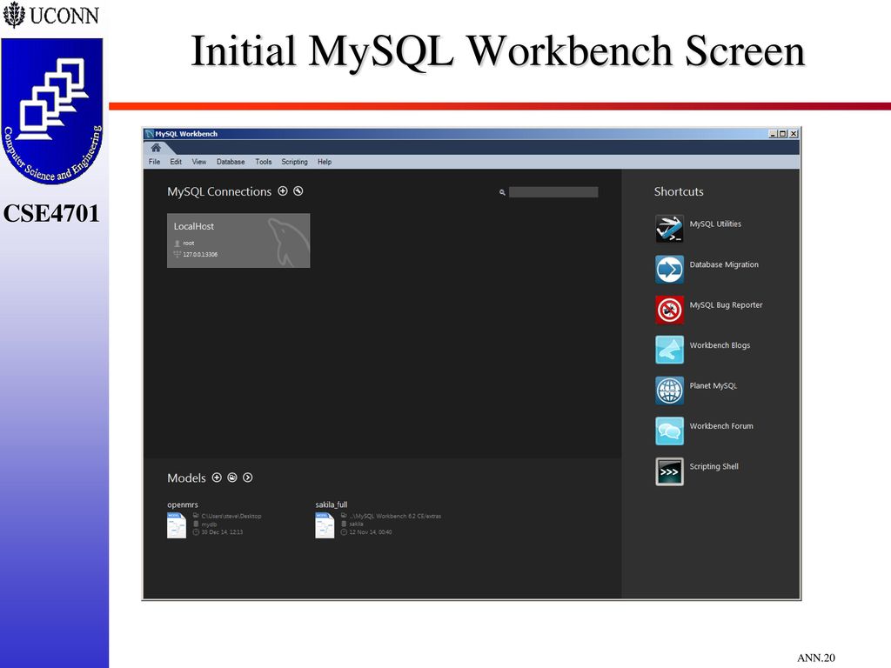
Task: Add a new MySQL connection with plus icon
Action: (283, 191)
